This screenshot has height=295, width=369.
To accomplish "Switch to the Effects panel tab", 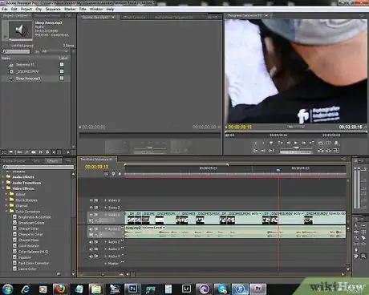I will coord(52,161).
